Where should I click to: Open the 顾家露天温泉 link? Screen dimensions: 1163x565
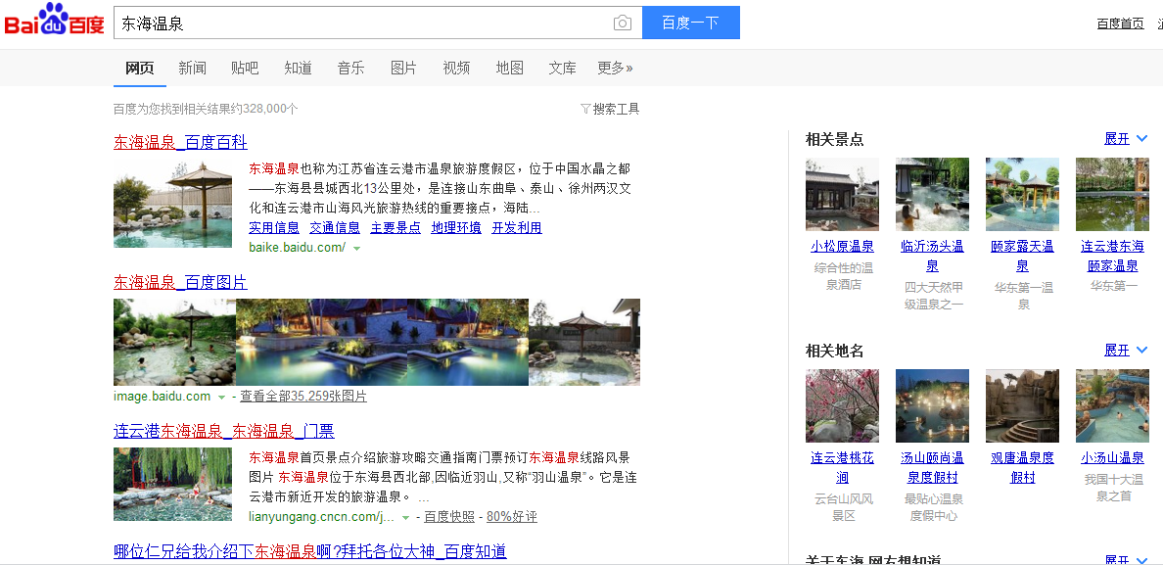[1022, 256]
